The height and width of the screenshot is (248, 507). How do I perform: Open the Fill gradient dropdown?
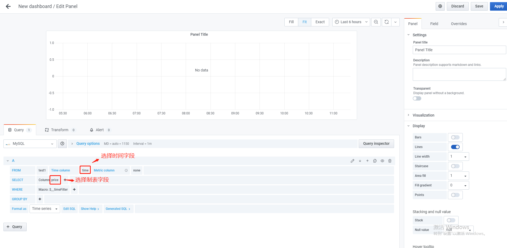coord(459,185)
